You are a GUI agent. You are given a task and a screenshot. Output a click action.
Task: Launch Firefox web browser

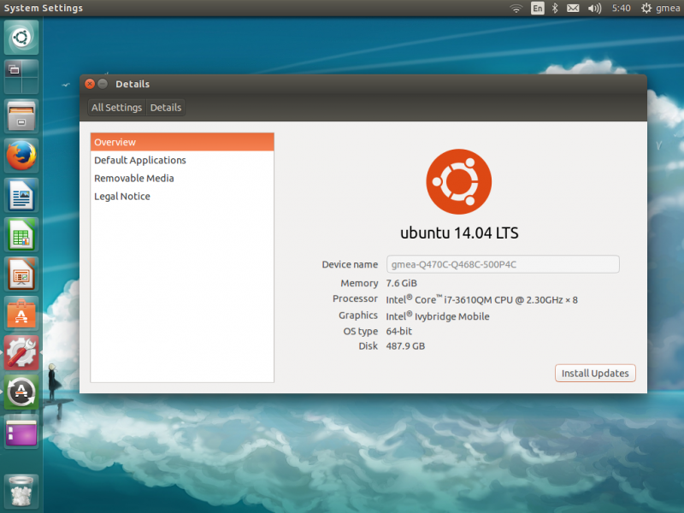click(21, 156)
